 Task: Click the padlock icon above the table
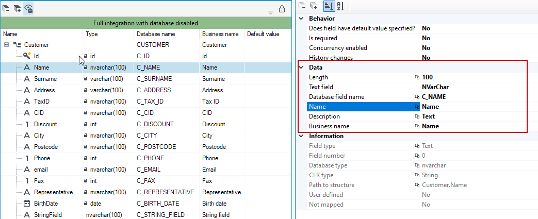click(282, 9)
